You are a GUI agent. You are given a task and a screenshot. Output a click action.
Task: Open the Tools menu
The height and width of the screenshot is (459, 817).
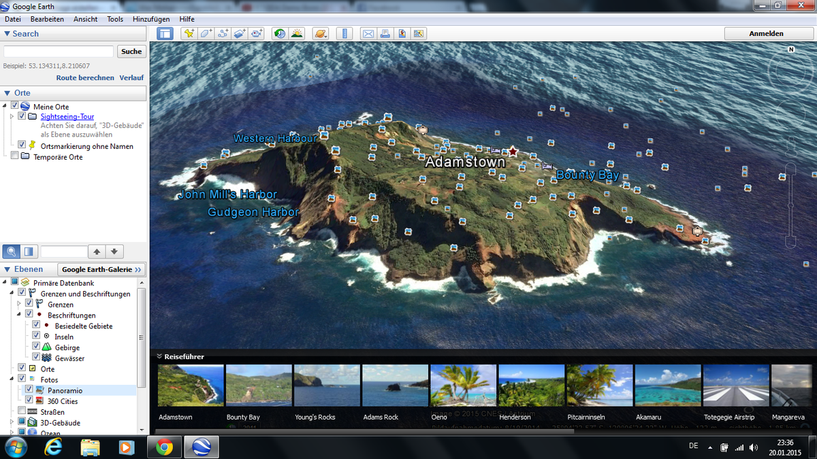tap(115, 19)
